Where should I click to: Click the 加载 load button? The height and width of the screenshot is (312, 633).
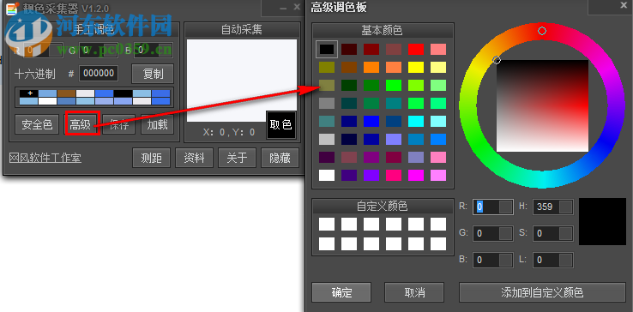pyautogui.click(x=158, y=124)
